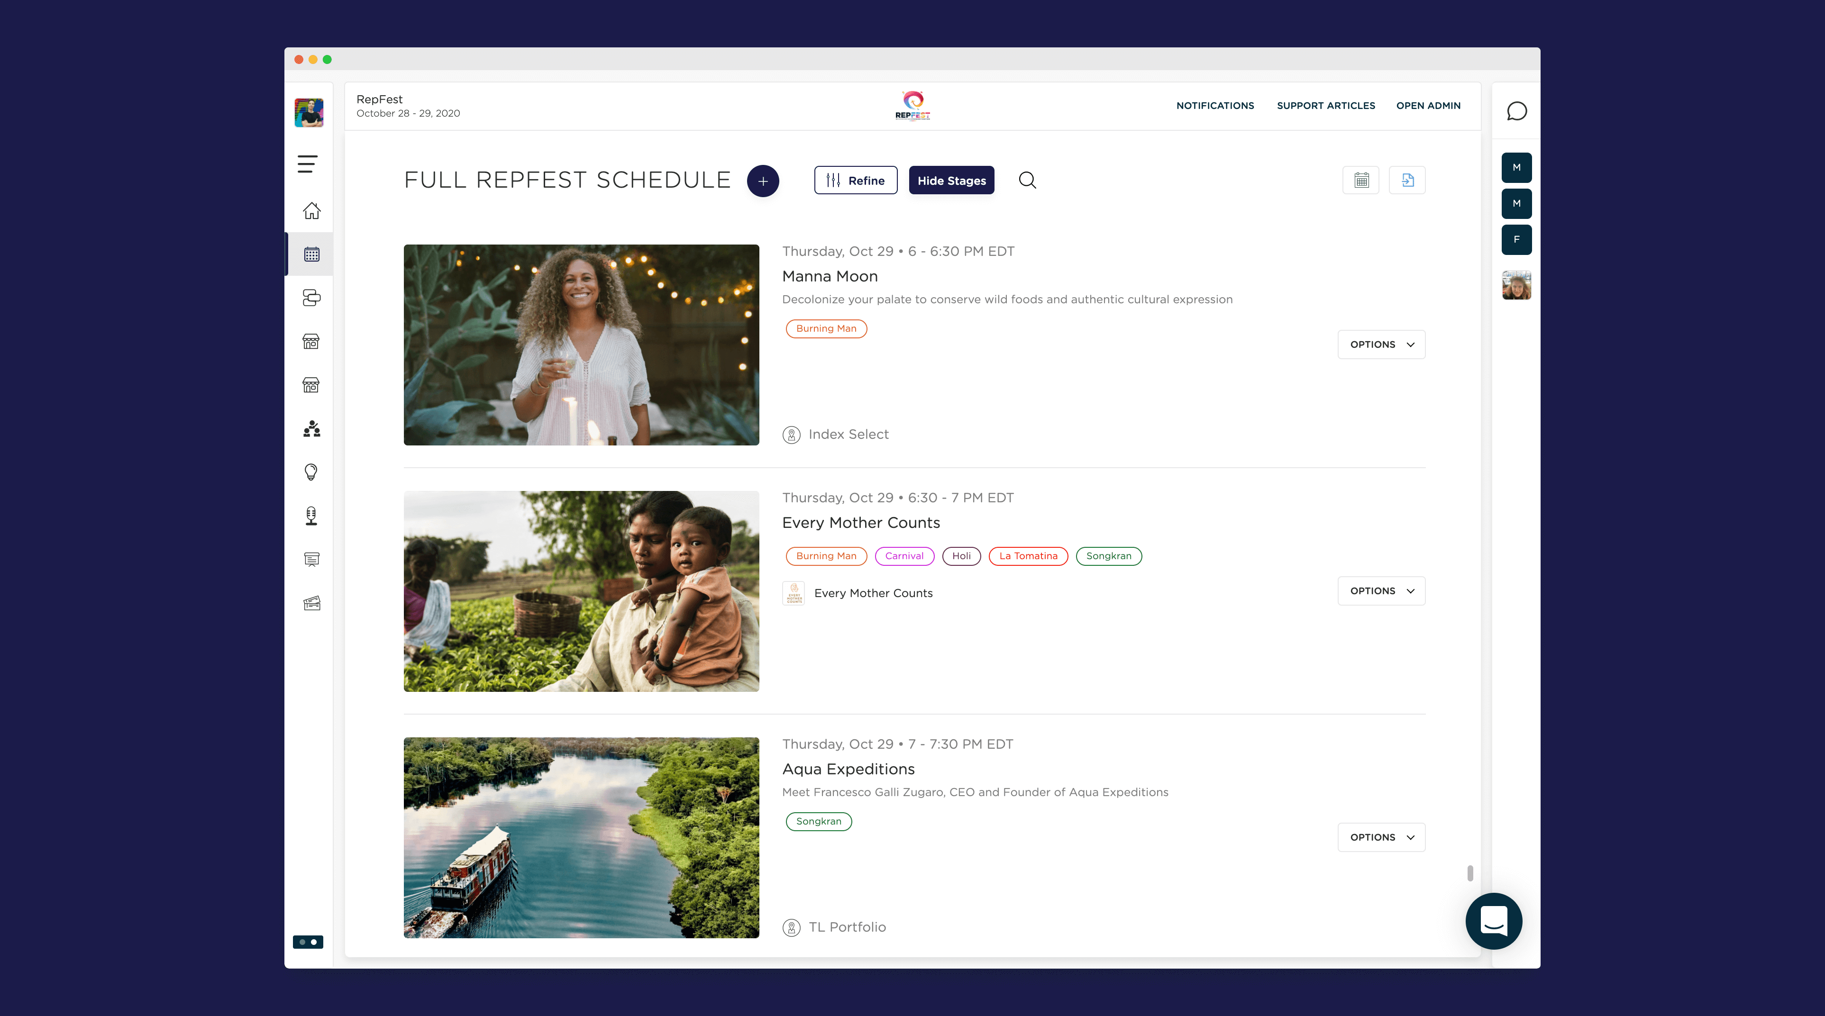Open the presentation board sidebar icon
The height and width of the screenshot is (1016, 1825).
pos(311,559)
